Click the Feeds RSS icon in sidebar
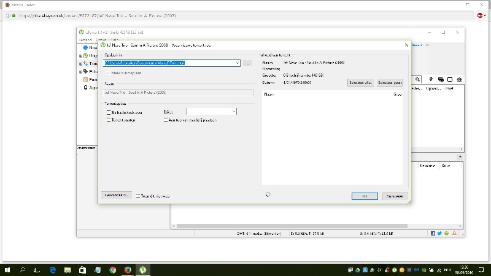Viewport: 491px width, 276px height. [x=85, y=80]
